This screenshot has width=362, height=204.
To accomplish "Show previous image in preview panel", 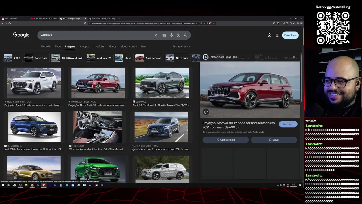I will pos(268,57).
